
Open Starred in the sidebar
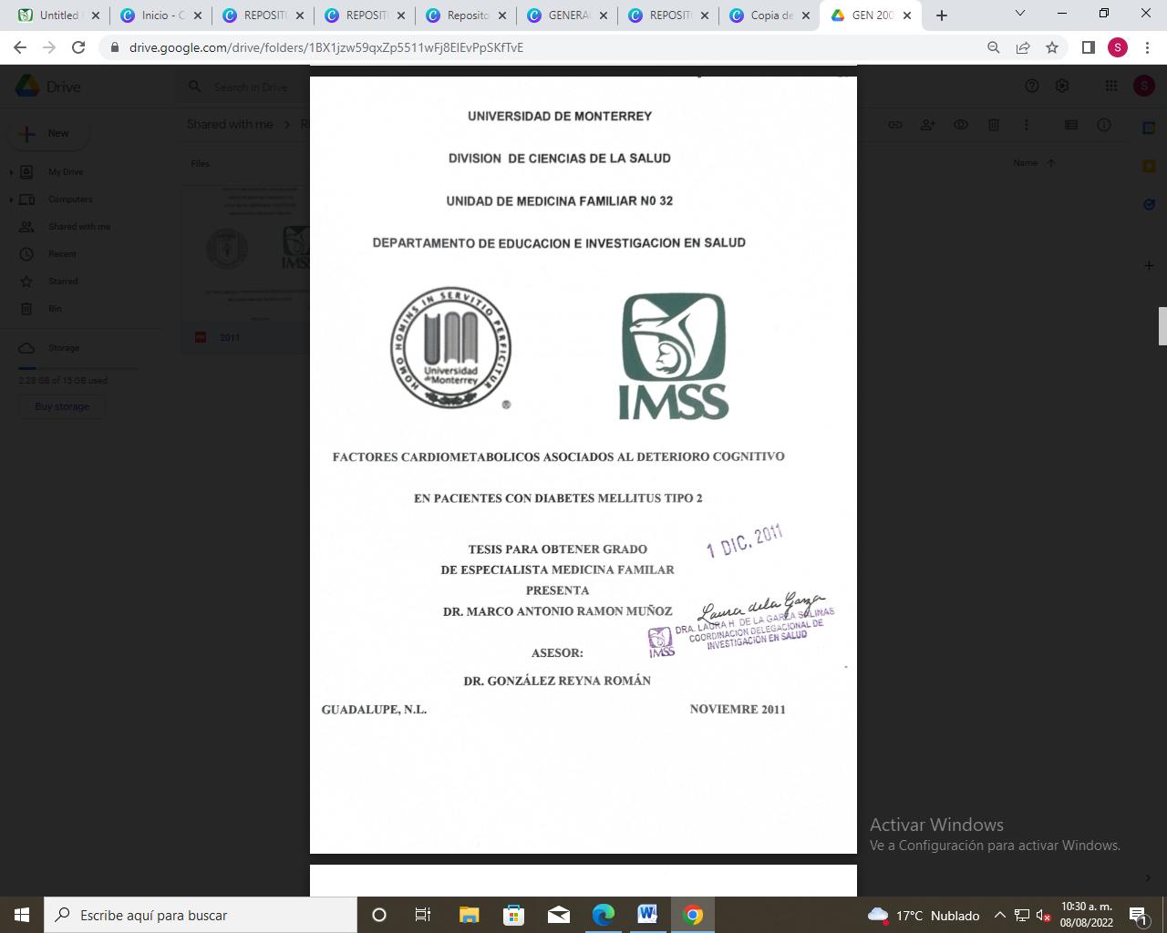coord(64,282)
